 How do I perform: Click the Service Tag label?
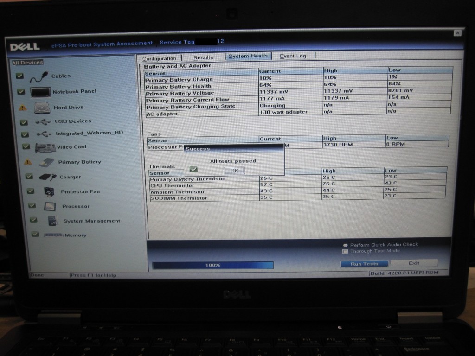[x=177, y=42]
